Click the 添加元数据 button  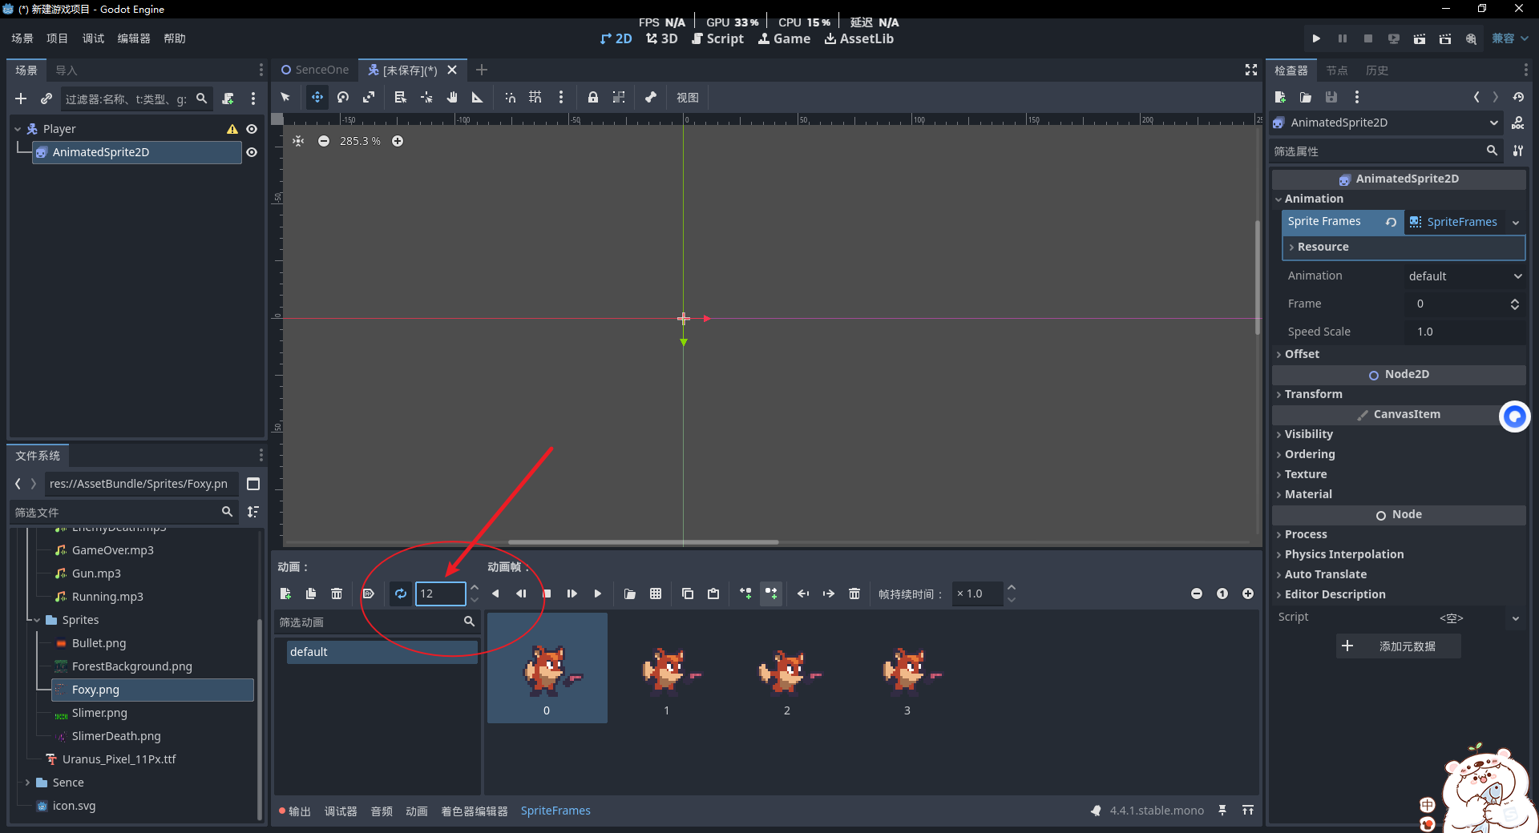click(x=1398, y=646)
